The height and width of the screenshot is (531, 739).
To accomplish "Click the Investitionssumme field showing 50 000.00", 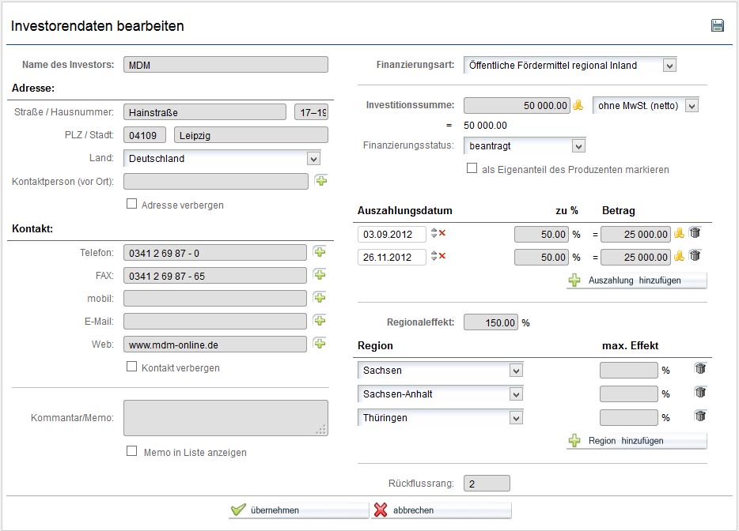I will tap(517, 105).
